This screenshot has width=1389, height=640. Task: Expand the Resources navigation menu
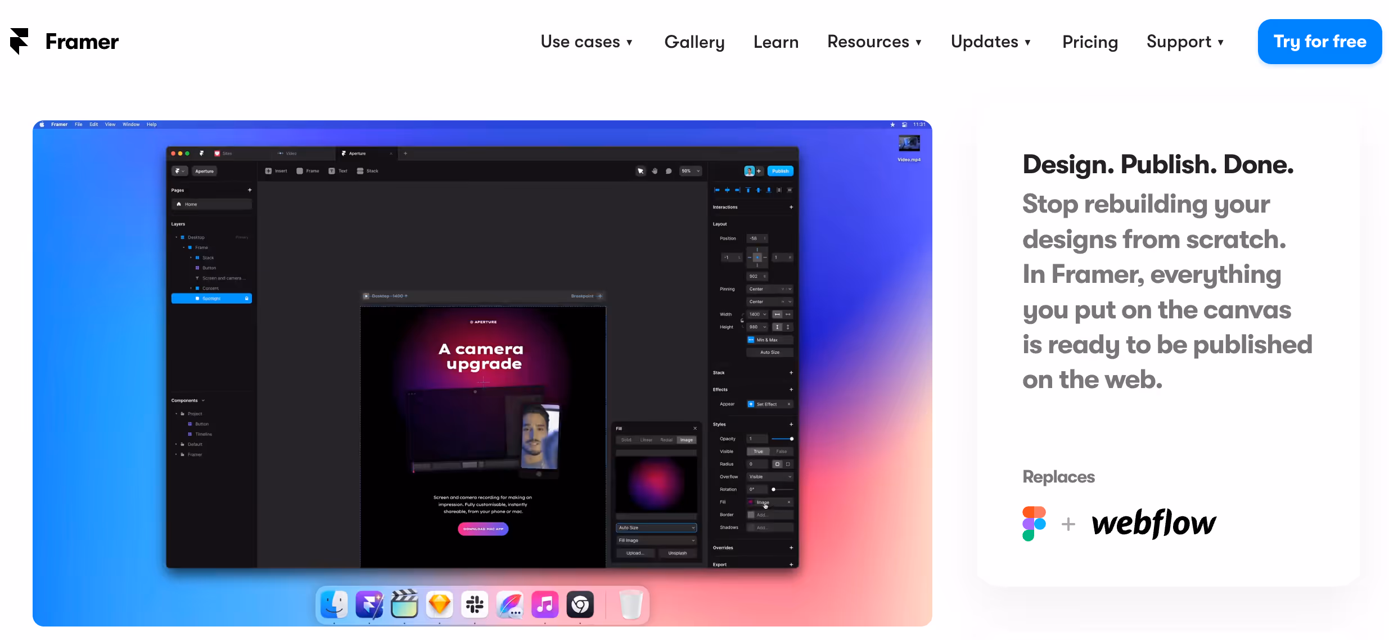pyautogui.click(x=874, y=42)
